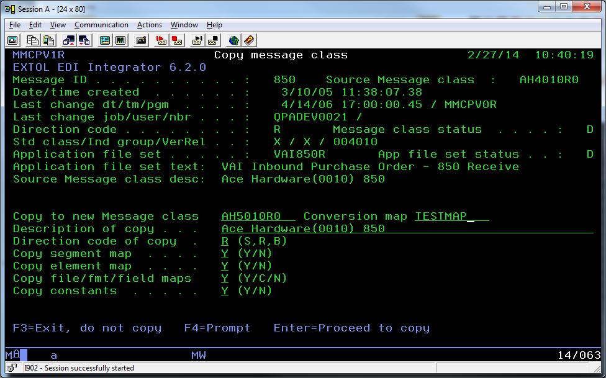Click the Copy element map Y field

(225, 266)
